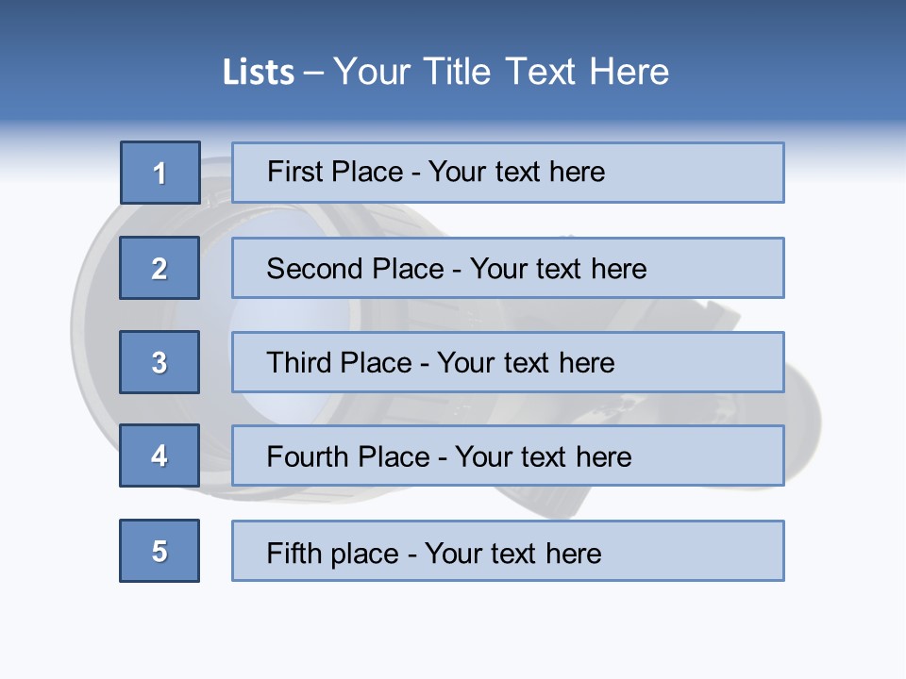Click the number 3 box
Screen dimensions: 906x679
tap(159, 362)
